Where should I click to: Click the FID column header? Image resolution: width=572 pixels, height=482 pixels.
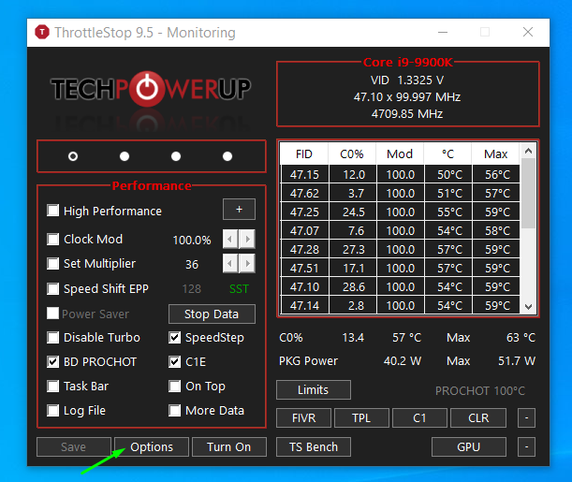[x=304, y=153]
